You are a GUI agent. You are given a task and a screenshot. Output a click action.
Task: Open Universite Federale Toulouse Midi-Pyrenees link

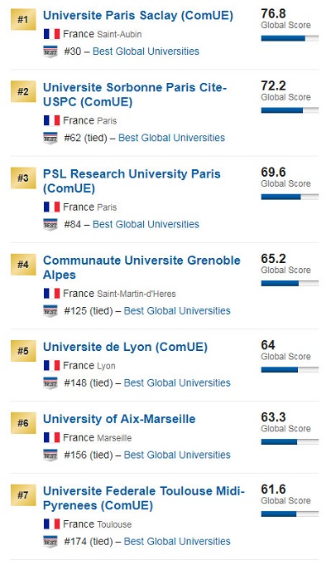[x=144, y=499]
